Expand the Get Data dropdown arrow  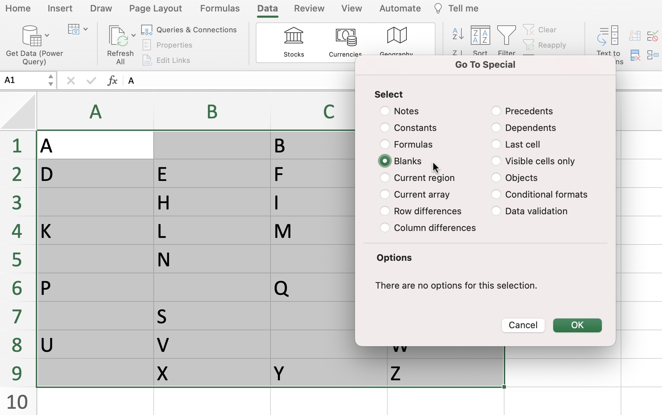(48, 35)
